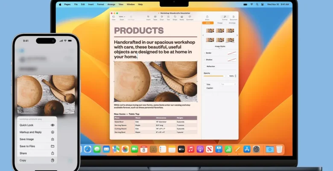Show previous image styles with left arrow
The image size is (333, 171).
pyautogui.click(x=203, y=35)
